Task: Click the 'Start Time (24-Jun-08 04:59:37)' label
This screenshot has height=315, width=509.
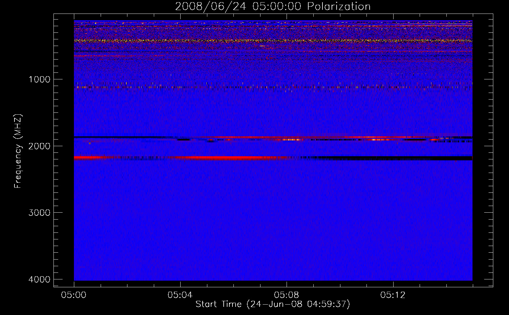Action: click(x=273, y=304)
